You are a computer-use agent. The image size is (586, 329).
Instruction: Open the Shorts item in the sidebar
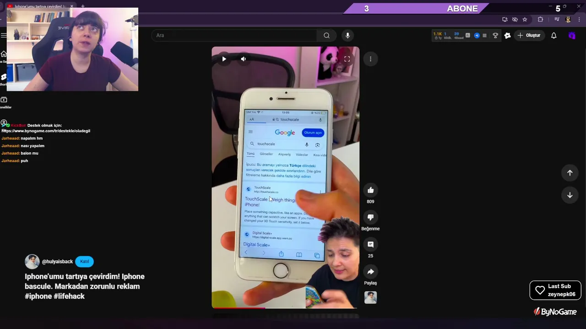(x=3, y=79)
